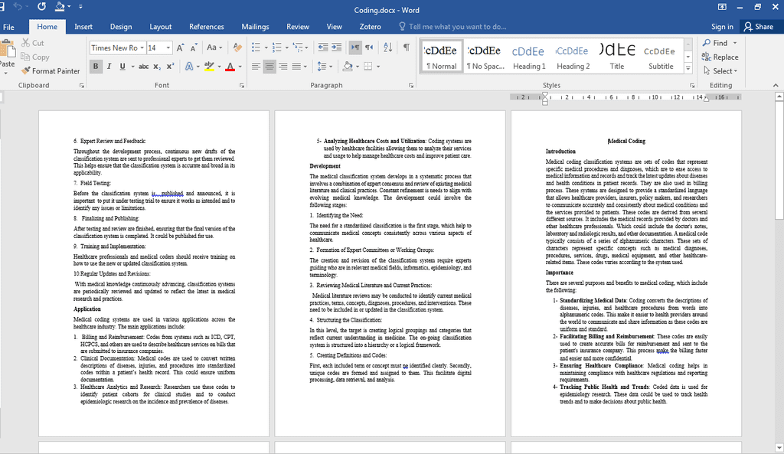Viewport: 784px width, 454px height.
Task: Open the Text Effects icon
Action: [x=189, y=67]
